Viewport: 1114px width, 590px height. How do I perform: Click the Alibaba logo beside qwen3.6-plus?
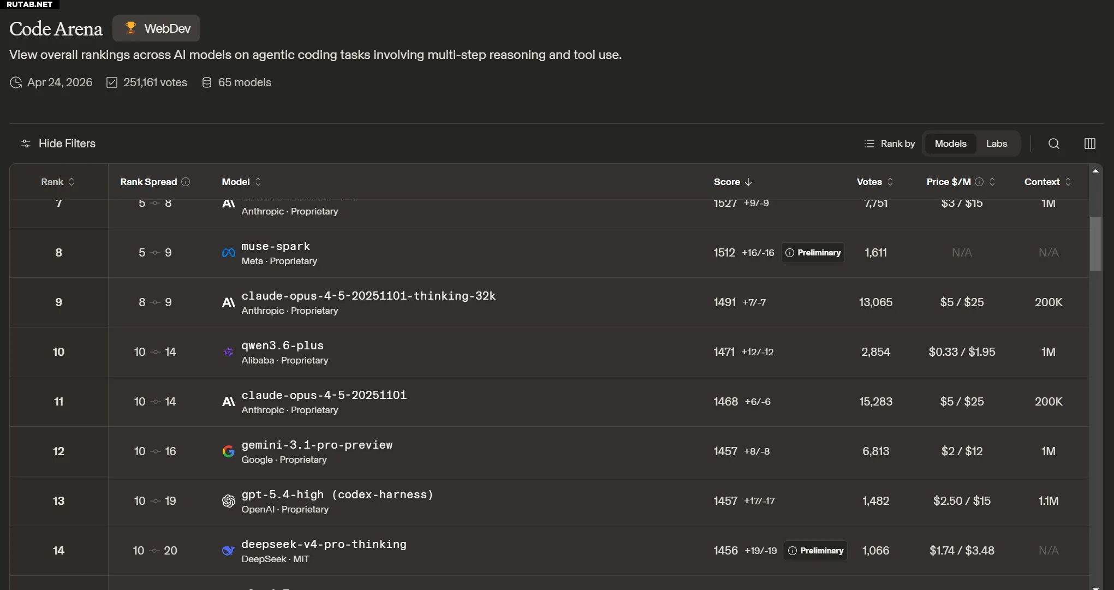click(228, 352)
